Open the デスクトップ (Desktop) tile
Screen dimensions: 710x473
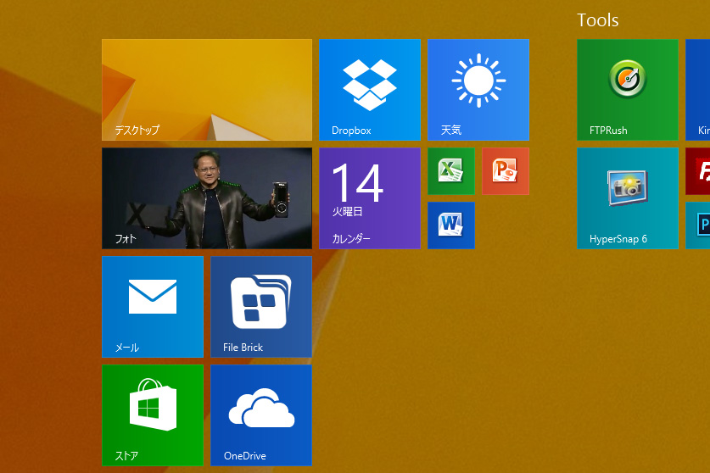pos(207,90)
